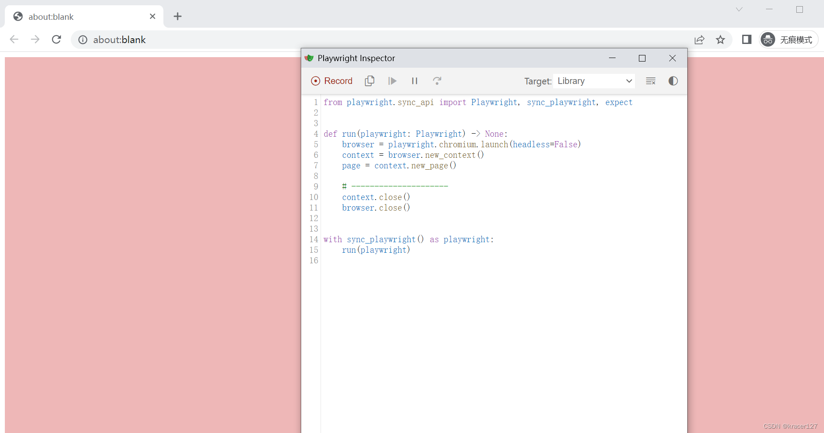This screenshot has height=433, width=824.
Task: View site information icon in address bar
Action: coord(83,40)
